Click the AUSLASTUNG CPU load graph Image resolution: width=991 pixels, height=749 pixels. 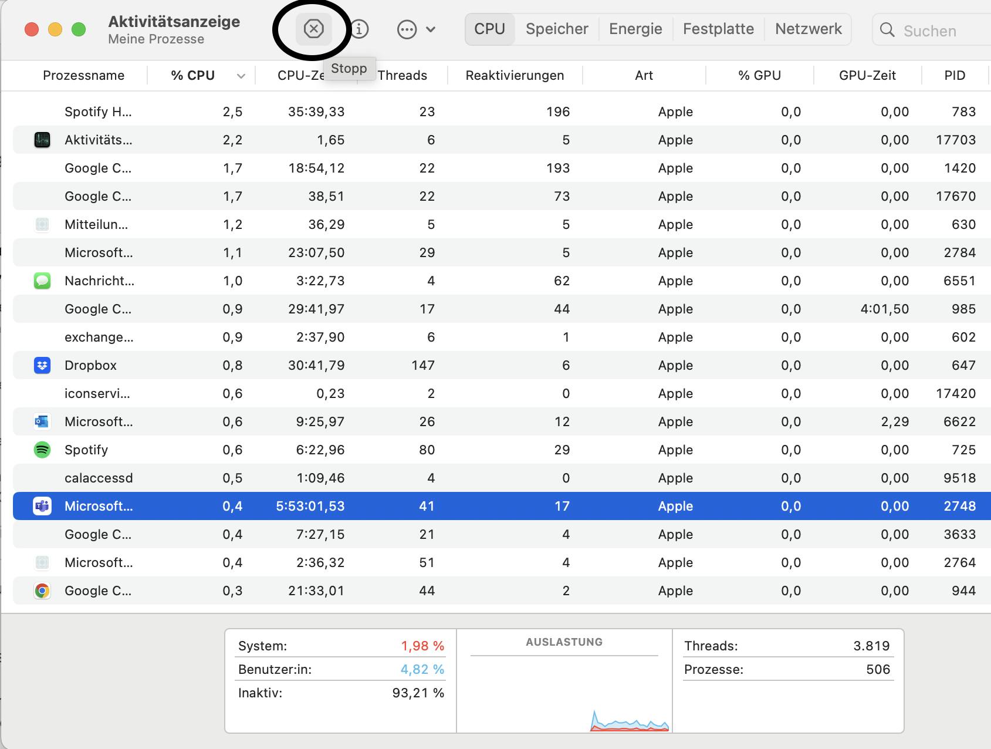pos(564,693)
